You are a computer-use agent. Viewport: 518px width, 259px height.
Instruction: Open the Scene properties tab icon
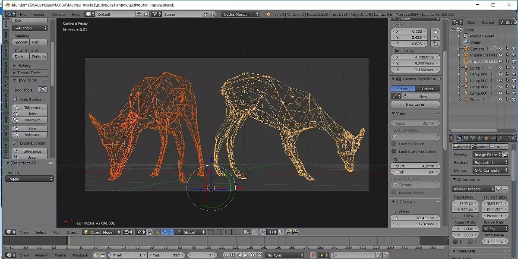click(x=473, y=139)
